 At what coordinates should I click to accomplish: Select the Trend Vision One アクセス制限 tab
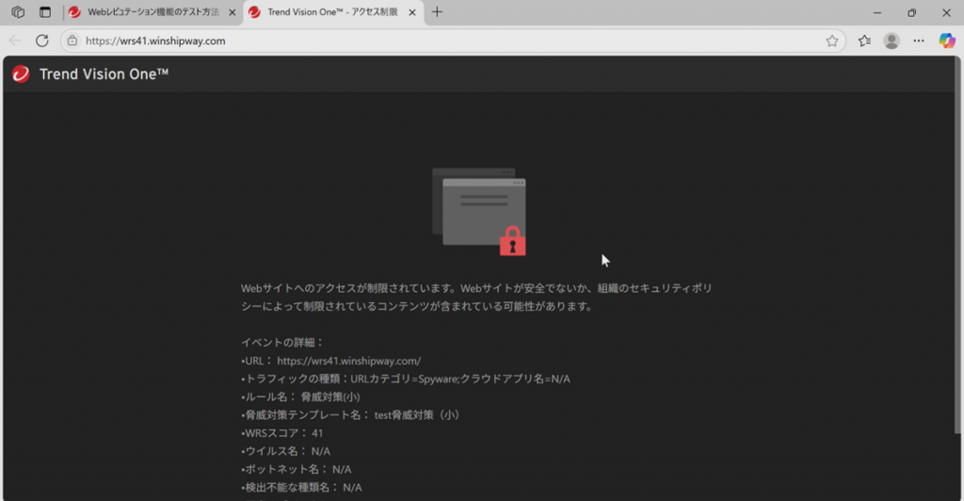pyautogui.click(x=329, y=12)
